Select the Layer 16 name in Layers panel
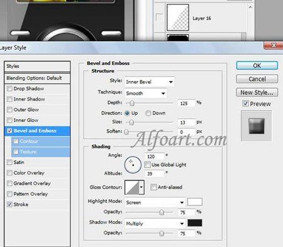 pyautogui.click(x=202, y=18)
